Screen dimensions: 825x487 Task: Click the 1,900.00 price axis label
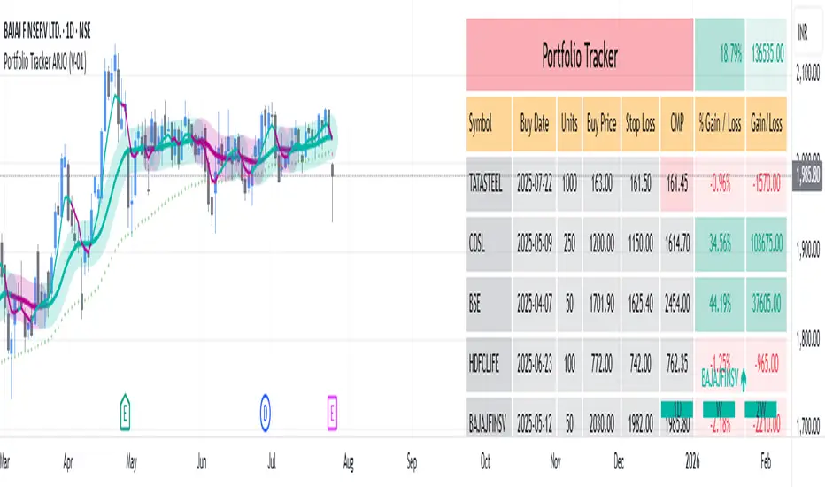pyautogui.click(x=807, y=250)
